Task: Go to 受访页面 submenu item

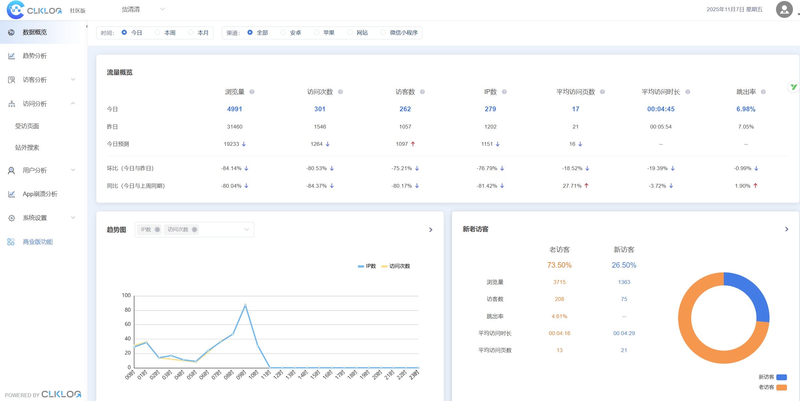Action: click(27, 126)
